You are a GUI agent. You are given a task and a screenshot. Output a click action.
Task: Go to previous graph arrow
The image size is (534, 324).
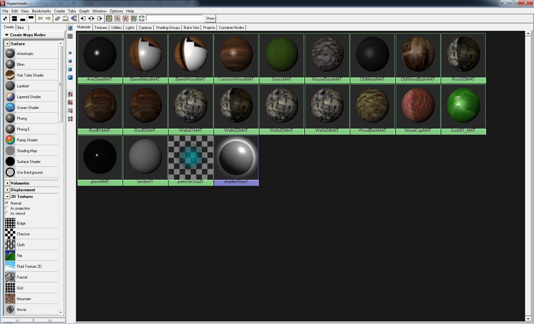[x=40, y=18]
